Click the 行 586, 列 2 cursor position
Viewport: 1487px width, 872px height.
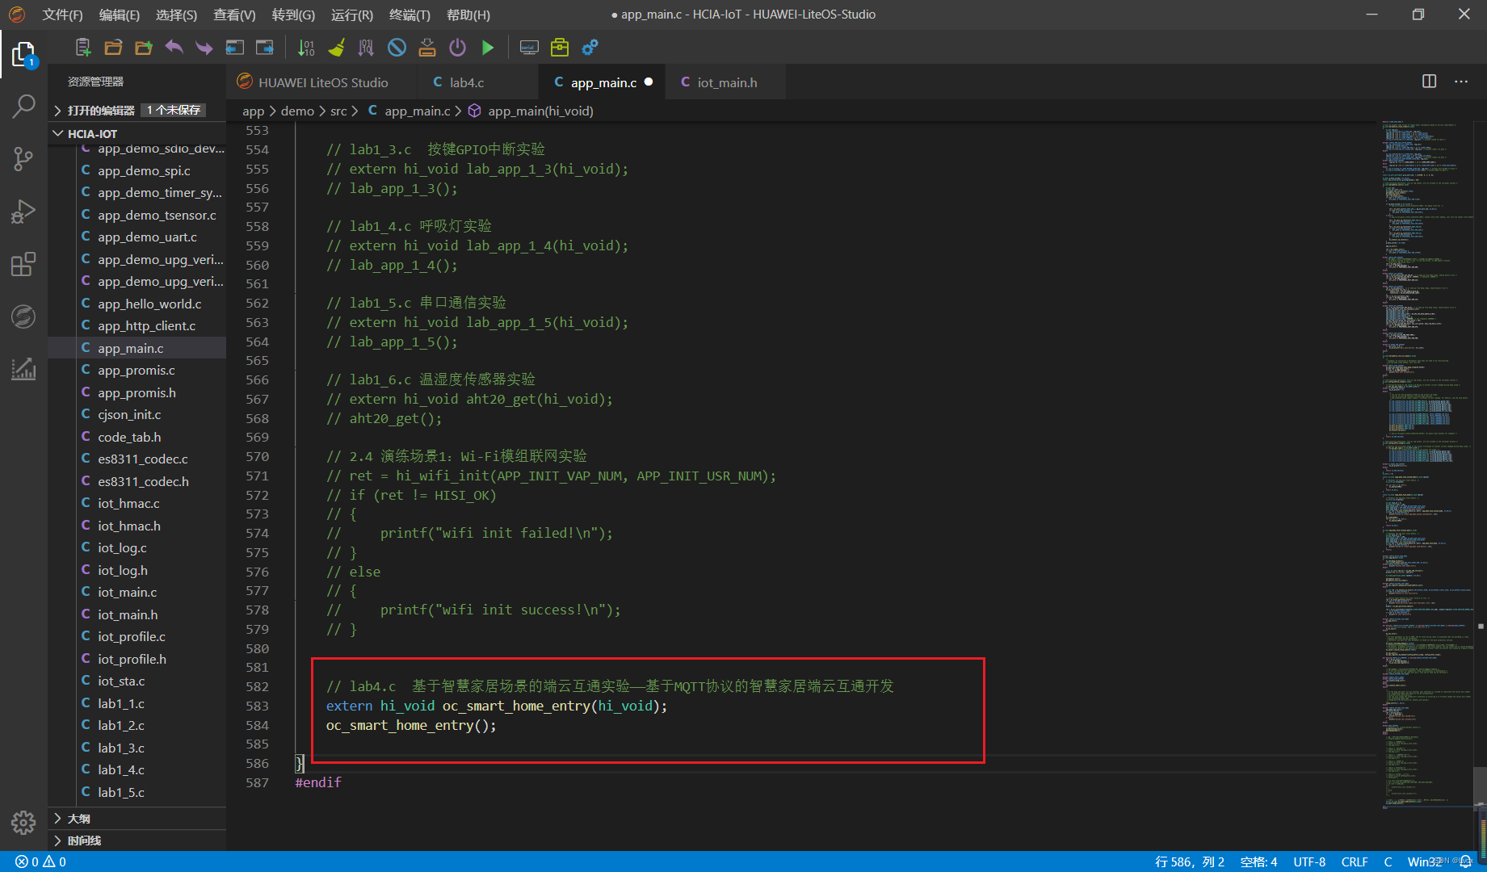point(1190,862)
